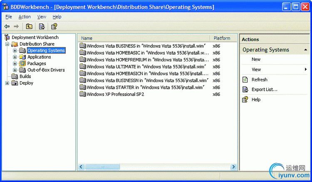Click the Windows Vista HOMEPREMIUM row icon
Screen dimensions: 312x182
83,59
